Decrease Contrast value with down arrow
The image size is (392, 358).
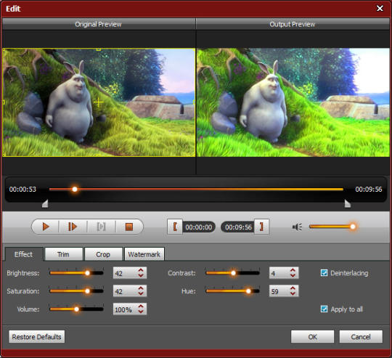point(293,275)
